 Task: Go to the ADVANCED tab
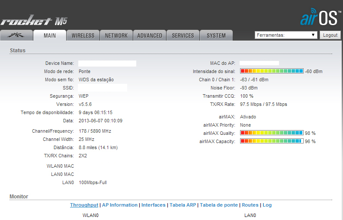[x=150, y=35]
